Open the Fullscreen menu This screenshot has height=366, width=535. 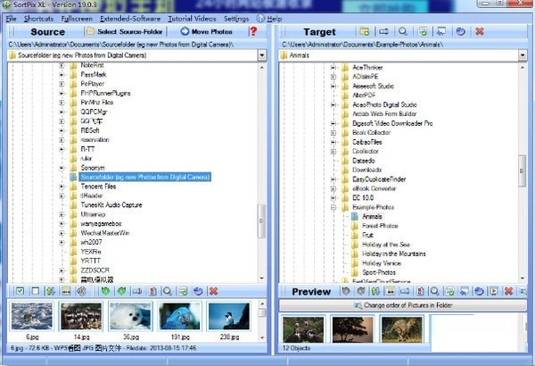pos(77,19)
